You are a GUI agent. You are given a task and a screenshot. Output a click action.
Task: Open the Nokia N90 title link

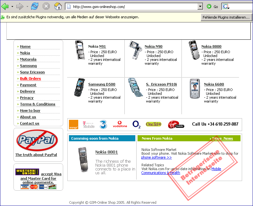[x=154, y=46]
